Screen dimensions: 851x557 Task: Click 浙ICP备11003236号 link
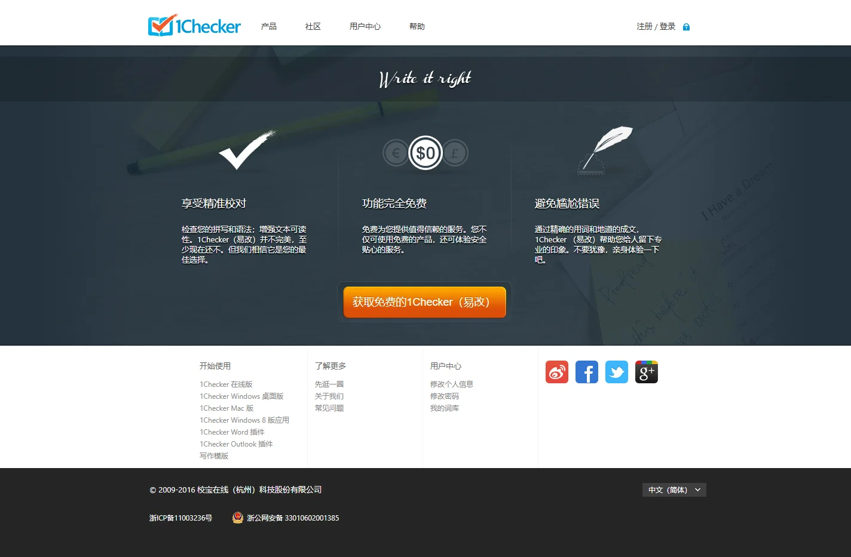(x=180, y=518)
